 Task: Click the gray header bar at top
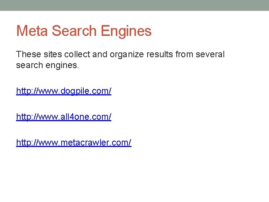tap(134, 5)
